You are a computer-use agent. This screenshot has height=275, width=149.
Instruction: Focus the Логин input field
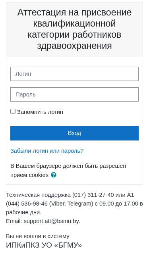[x=75, y=74]
